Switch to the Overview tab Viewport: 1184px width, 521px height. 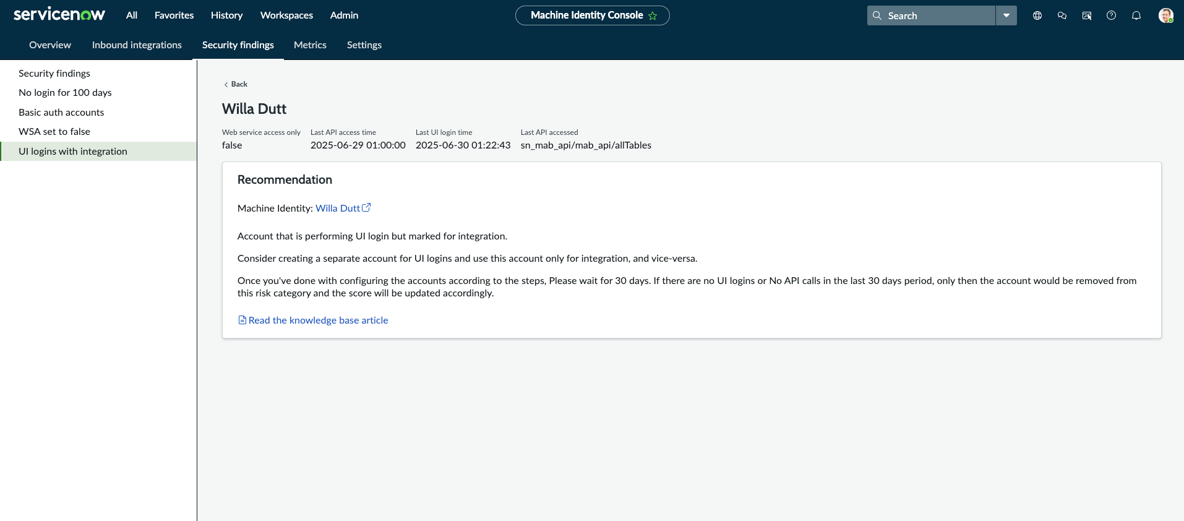pyautogui.click(x=50, y=45)
